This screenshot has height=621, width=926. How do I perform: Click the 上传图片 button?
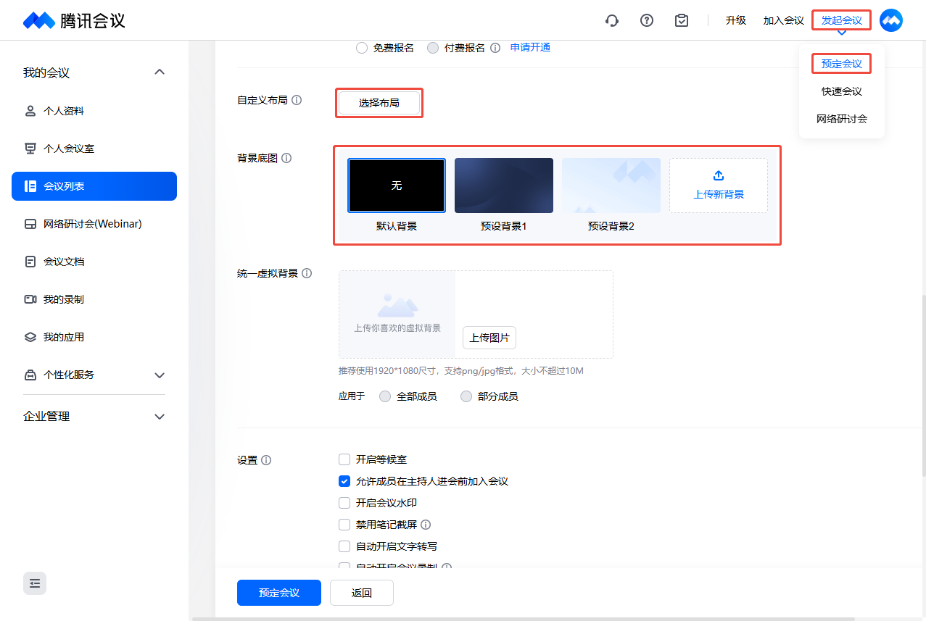[x=489, y=338]
